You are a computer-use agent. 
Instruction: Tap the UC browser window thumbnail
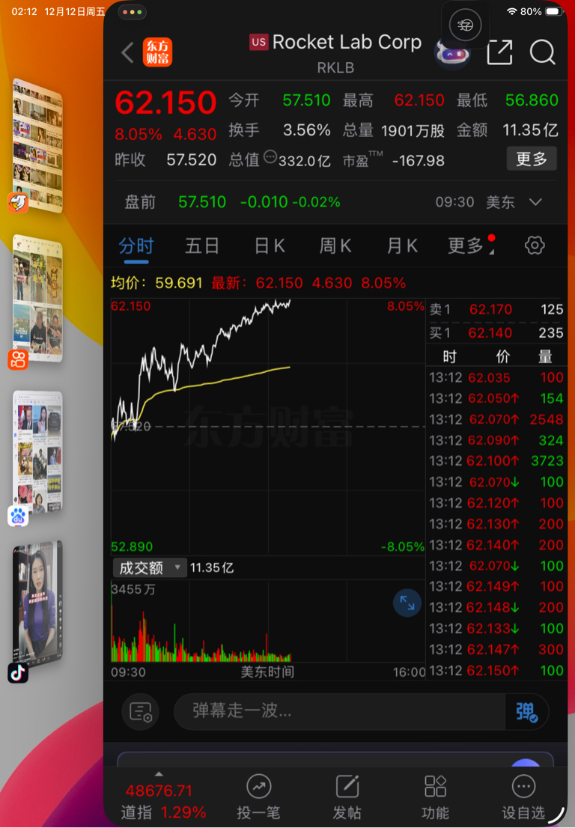[x=37, y=144]
